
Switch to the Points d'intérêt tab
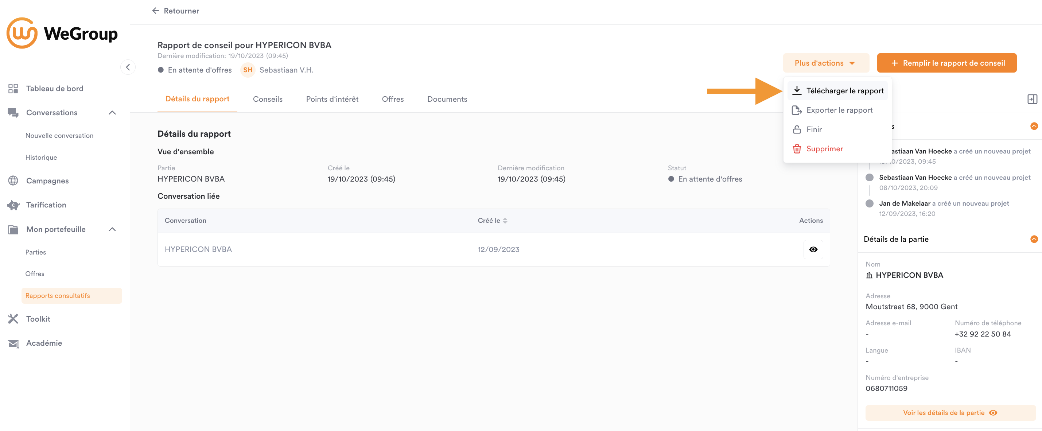(332, 99)
